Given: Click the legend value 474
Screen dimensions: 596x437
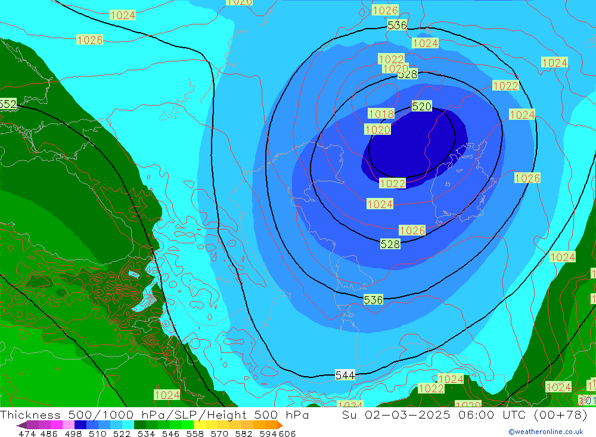Looking at the screenshot, I should click(27, 433).
